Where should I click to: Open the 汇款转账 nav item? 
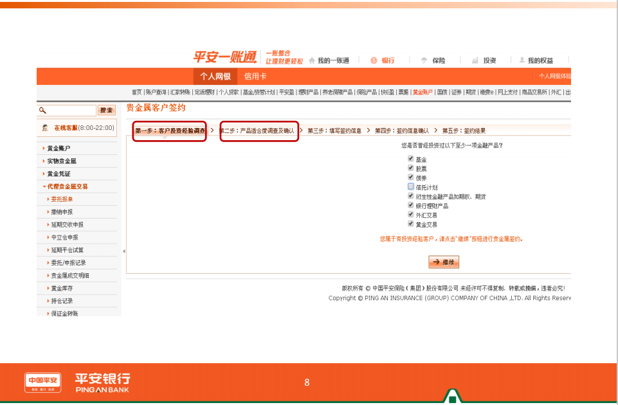[x=181, y=92]
